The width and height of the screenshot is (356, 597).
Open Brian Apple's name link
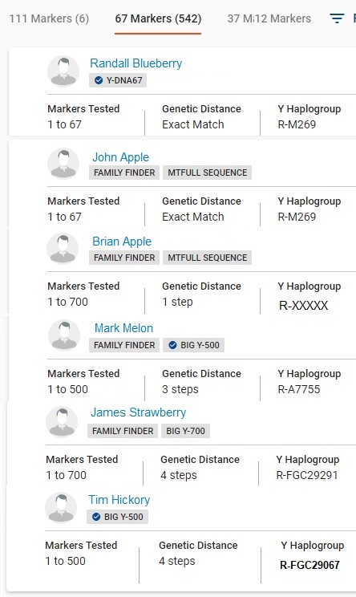pyautogui.click(x=122, y=242)
